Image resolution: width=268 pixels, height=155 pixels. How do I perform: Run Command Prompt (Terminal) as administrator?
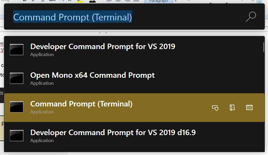[215, 108]
